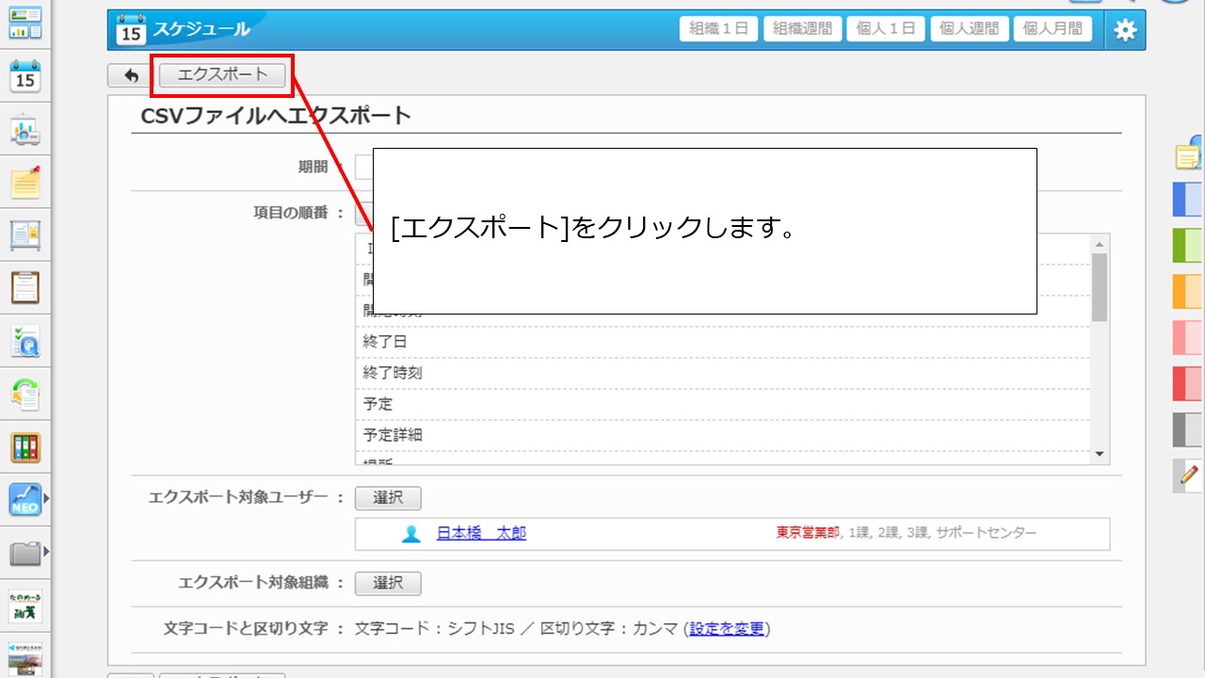Viewport: 1205px width, 678px height.
Task: Click the NEO chart icon in the sidebar
Action: point(25,499)
